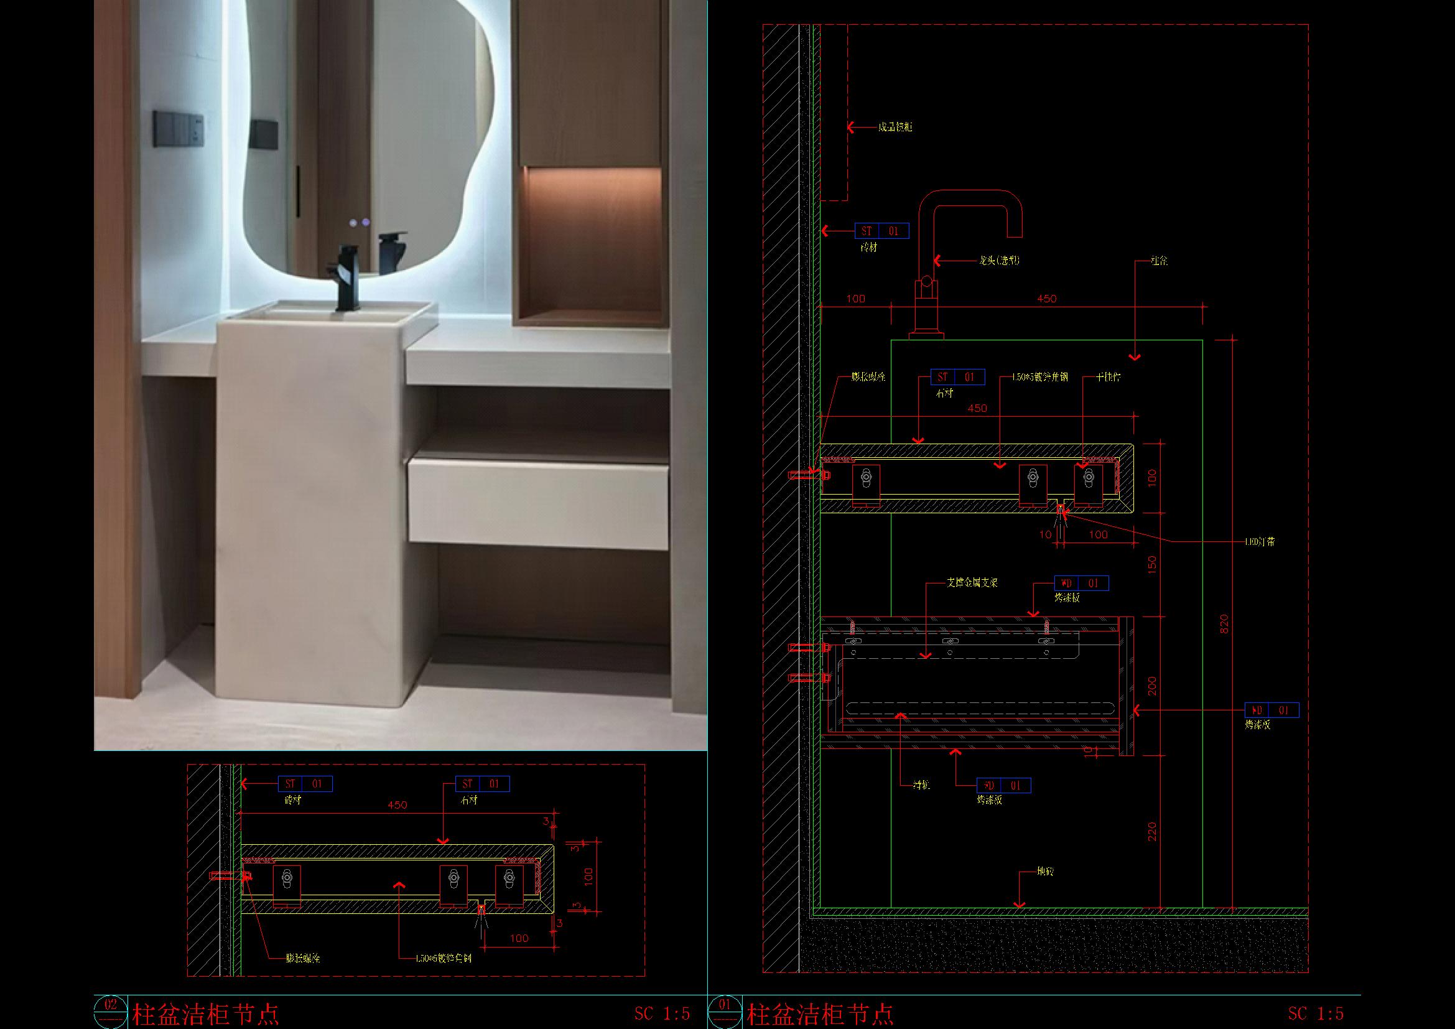Select the 膨胀螺栓 label in detail 02
Image resolution: width=1455 pixels, height=1029 pixels.
pos(302,958)
